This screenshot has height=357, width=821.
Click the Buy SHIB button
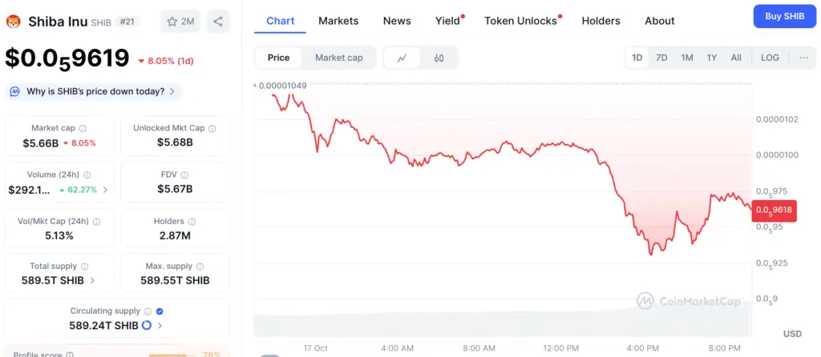click(784, 16)
